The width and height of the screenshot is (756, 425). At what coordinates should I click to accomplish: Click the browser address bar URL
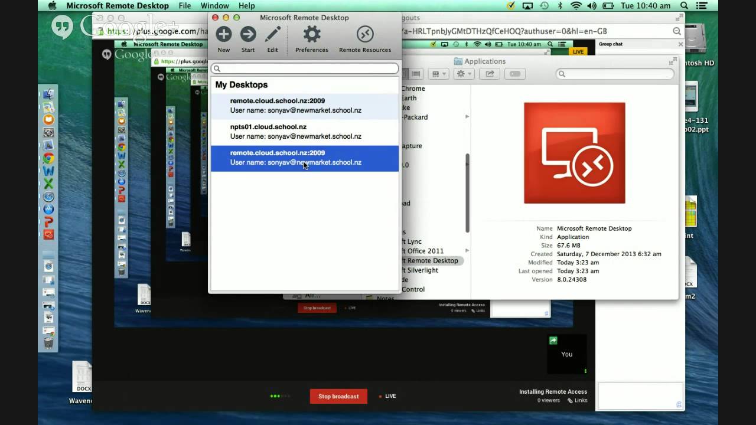coord(357,31)
